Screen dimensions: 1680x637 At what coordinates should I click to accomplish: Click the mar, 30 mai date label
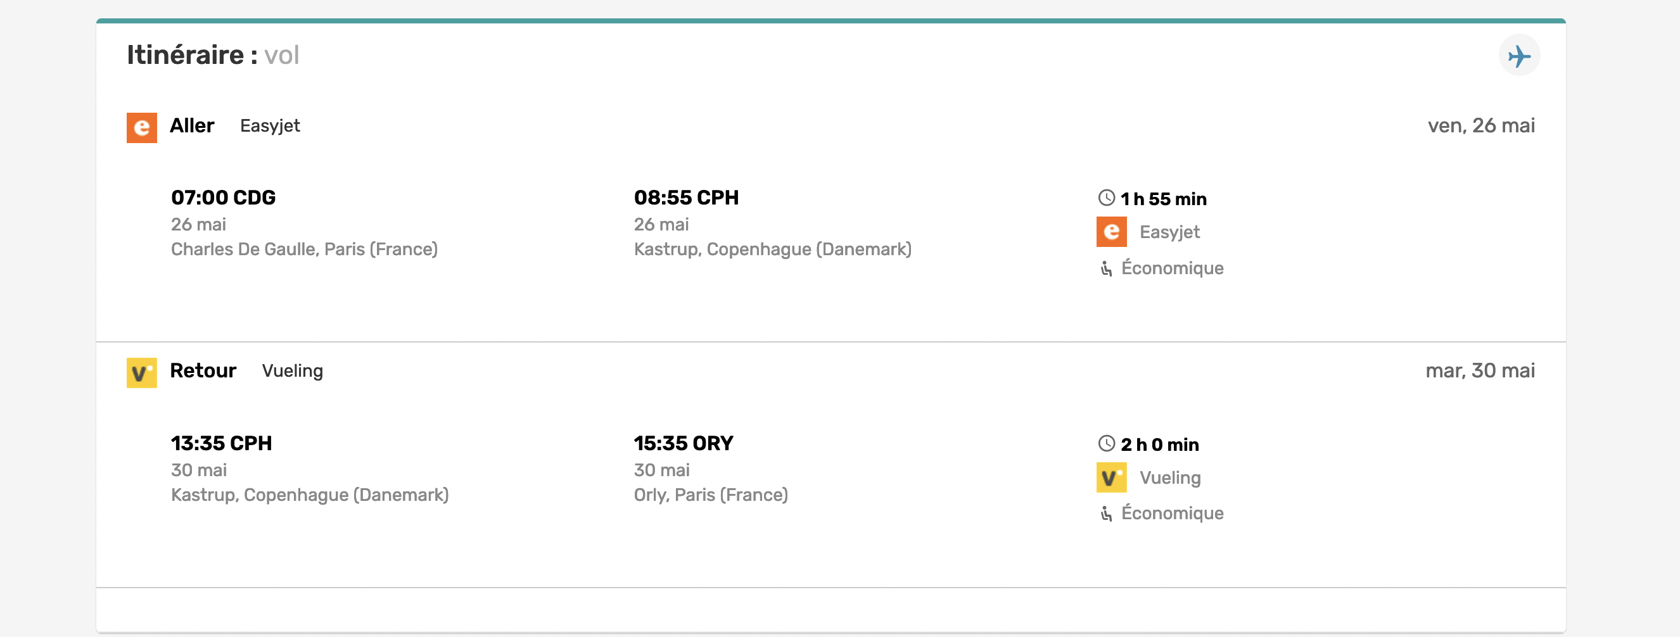click(1480, 370)
